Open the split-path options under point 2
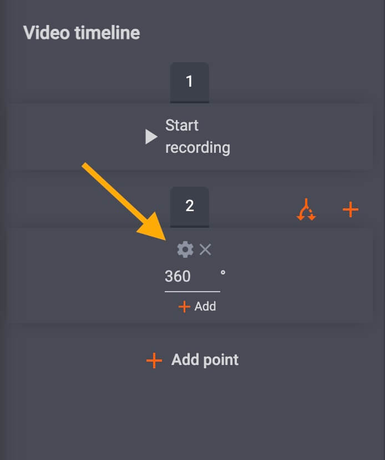This screenshot has height=460, width=385. 306,209
